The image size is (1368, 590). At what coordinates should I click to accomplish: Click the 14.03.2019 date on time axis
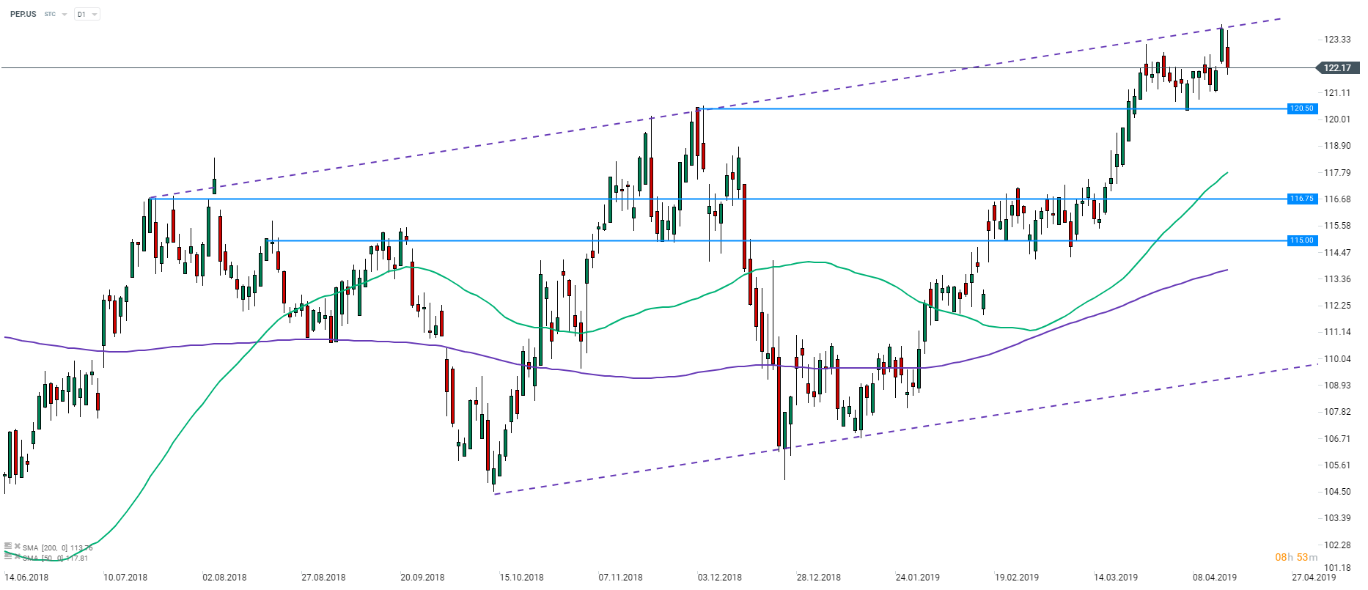tap(1116, 578)
